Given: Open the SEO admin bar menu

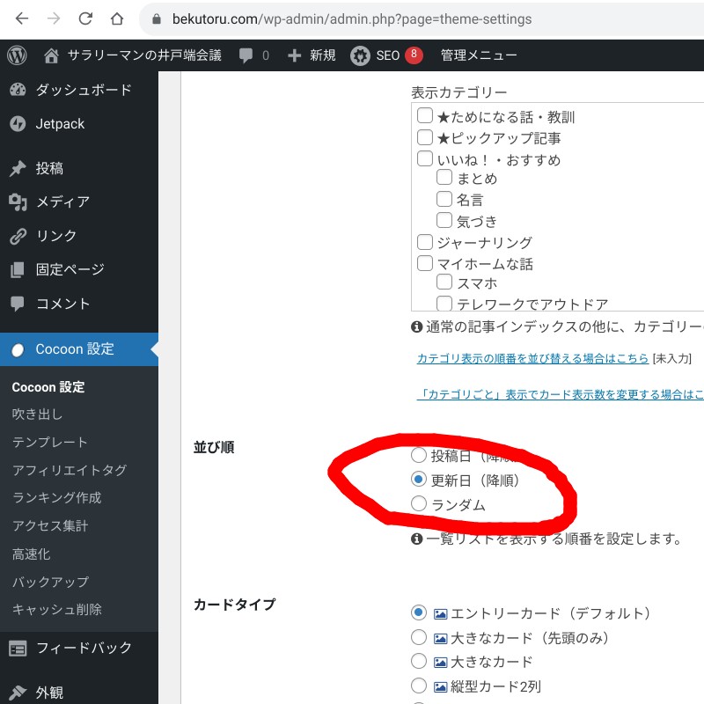Looking at the screenshot, I should [387, 55].
